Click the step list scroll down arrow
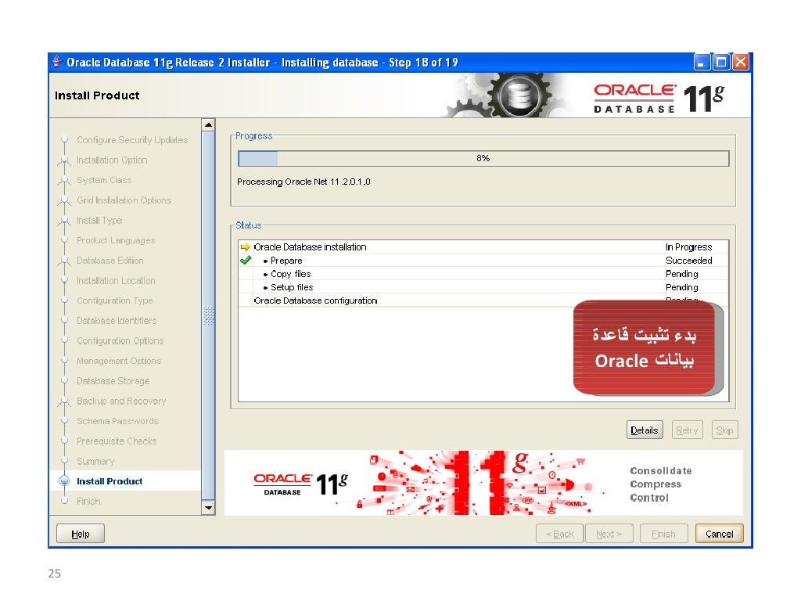 click(x=208, y=508)
